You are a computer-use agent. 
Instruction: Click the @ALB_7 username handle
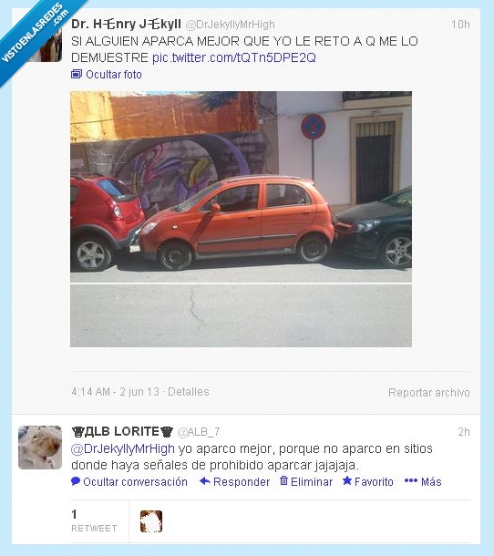pos(199,432)
